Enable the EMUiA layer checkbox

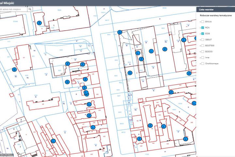[203, 22]
